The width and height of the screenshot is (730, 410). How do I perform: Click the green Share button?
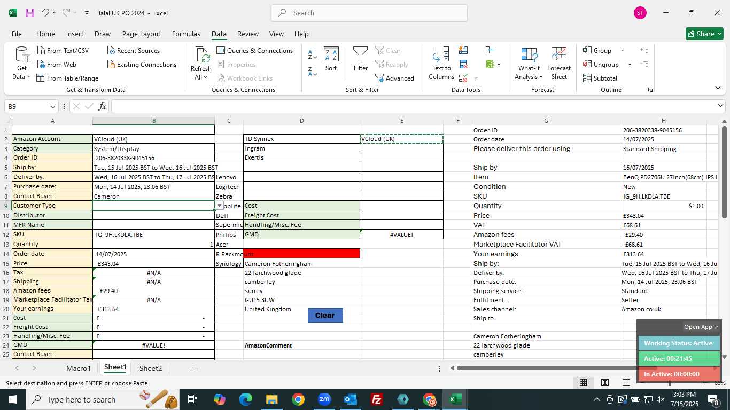click(704, 34)
